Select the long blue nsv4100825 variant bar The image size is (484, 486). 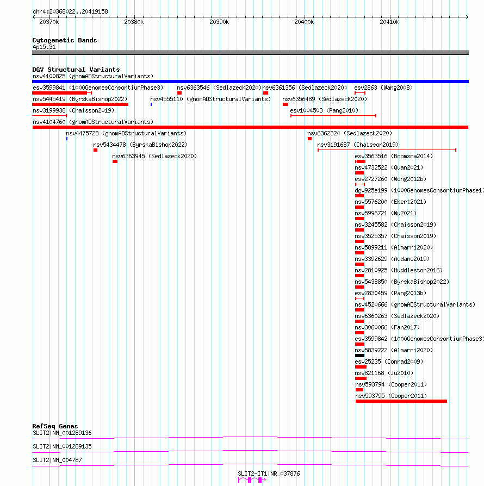point(250,82)
